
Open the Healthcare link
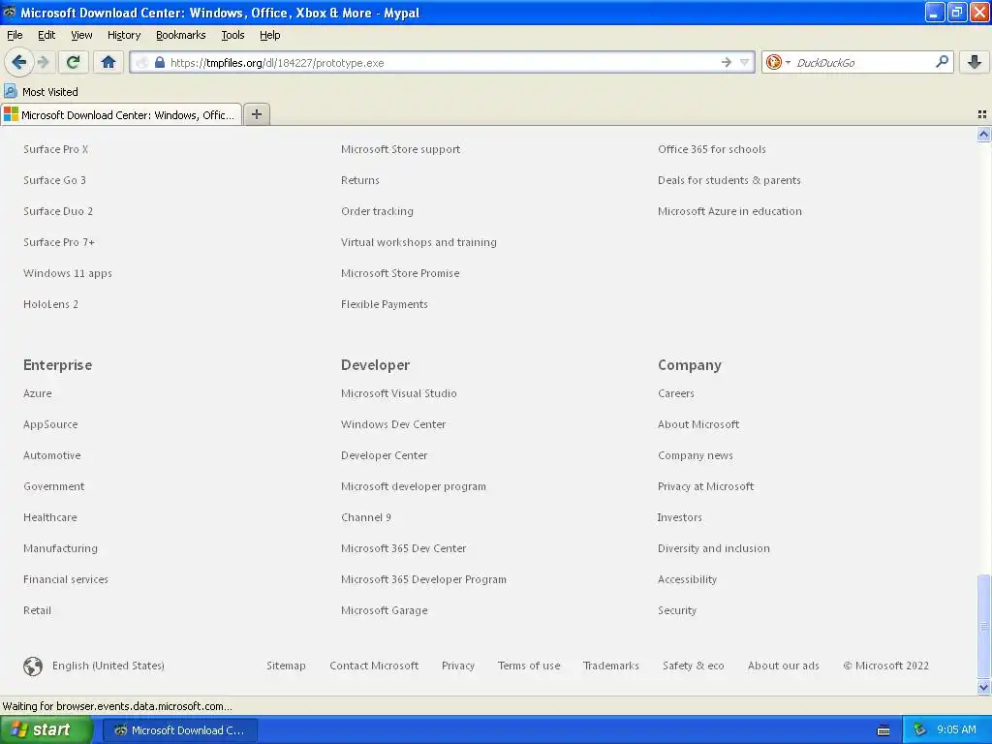(x=50, y=517)
